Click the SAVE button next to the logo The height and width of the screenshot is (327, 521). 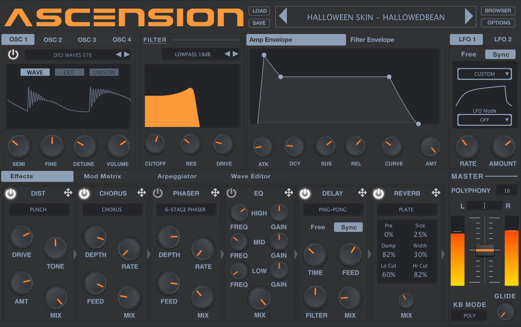click(x=259, y=23)
